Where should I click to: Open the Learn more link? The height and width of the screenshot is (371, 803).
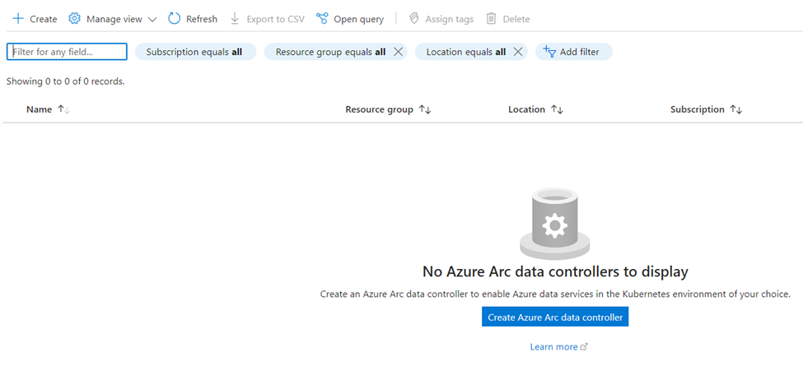(x=553, y=347)
